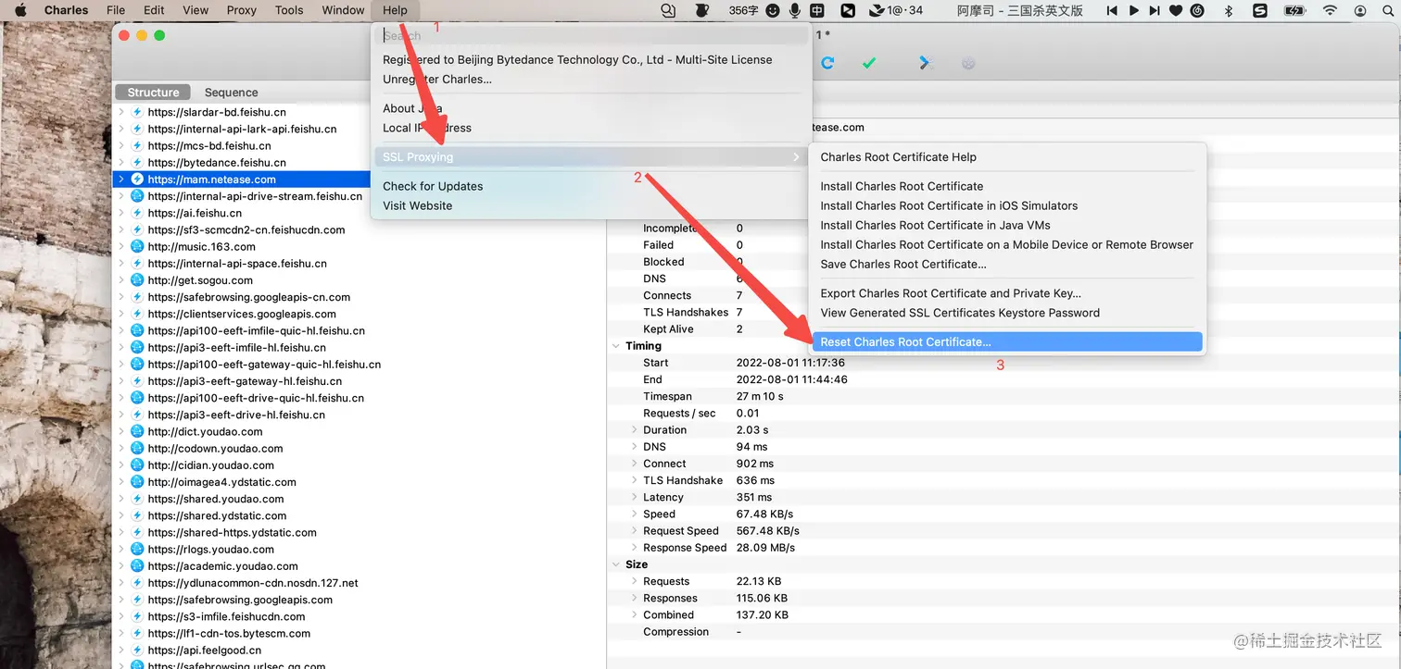Open the Bluetooth menu bar icon
Image resolution: width=1401 pixels, height=669 pixels.
(1229, 10)
